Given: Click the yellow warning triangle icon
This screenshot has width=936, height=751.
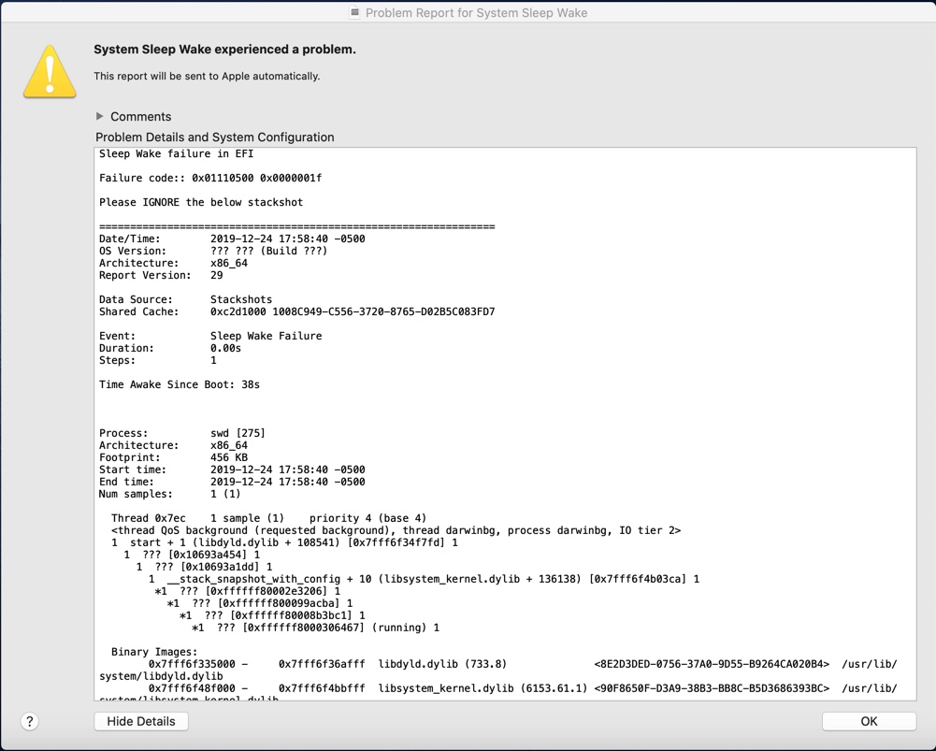Looking at the screenshot, I should (50, 72).
